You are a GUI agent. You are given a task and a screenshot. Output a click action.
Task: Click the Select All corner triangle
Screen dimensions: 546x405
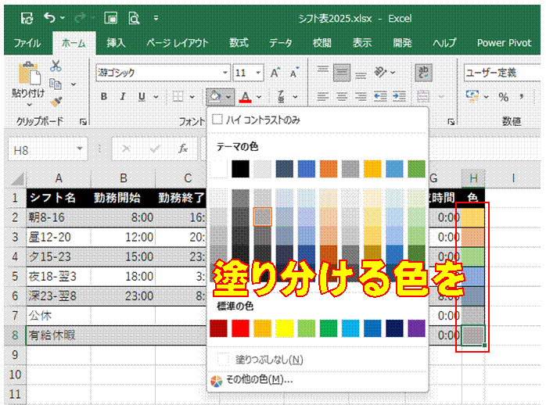point(16,179)
